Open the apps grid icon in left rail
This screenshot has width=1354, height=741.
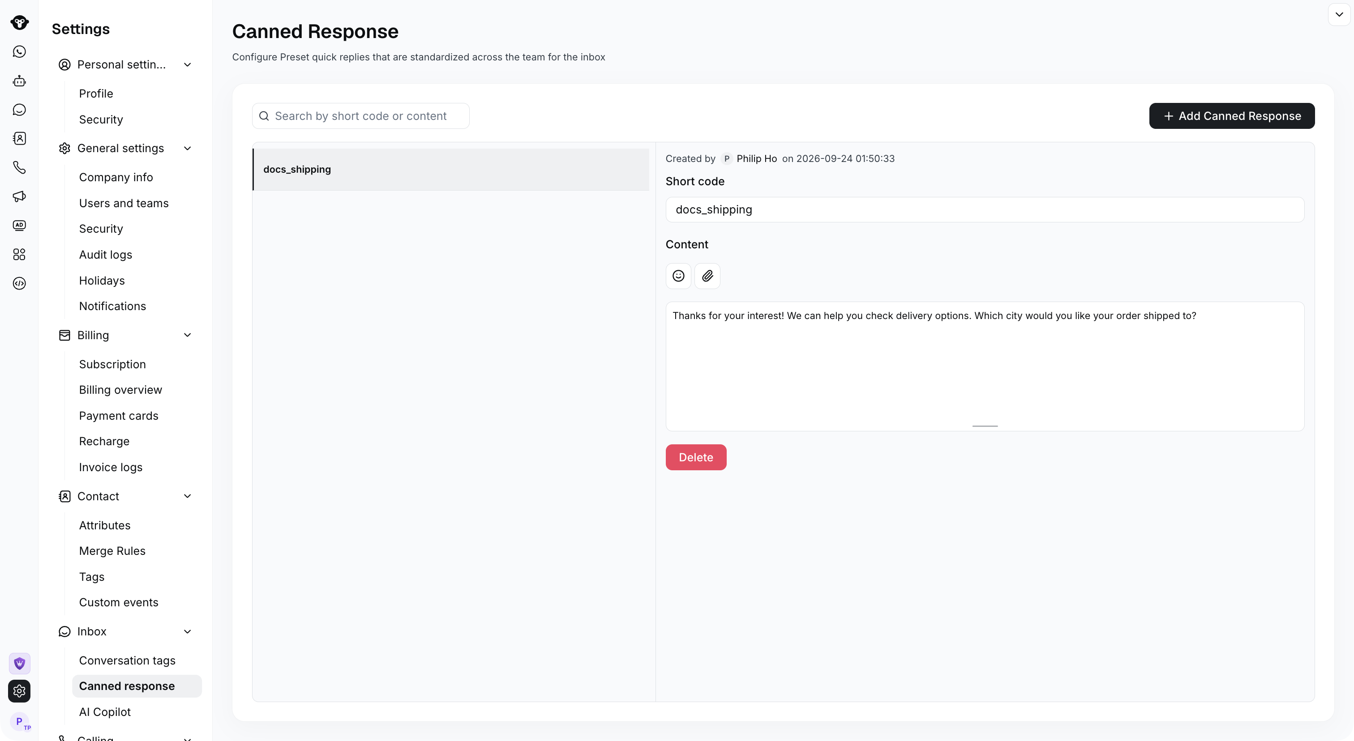[19, 255]
